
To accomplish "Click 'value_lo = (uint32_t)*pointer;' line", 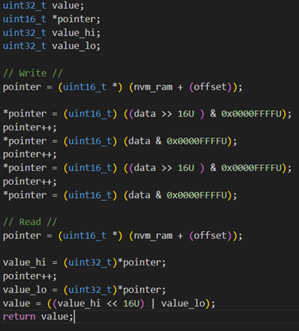I will pyautogui.click(x=84, y=290).
